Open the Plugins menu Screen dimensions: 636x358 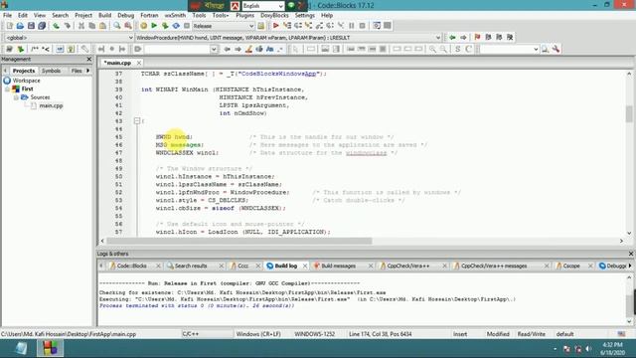[245, 16]
